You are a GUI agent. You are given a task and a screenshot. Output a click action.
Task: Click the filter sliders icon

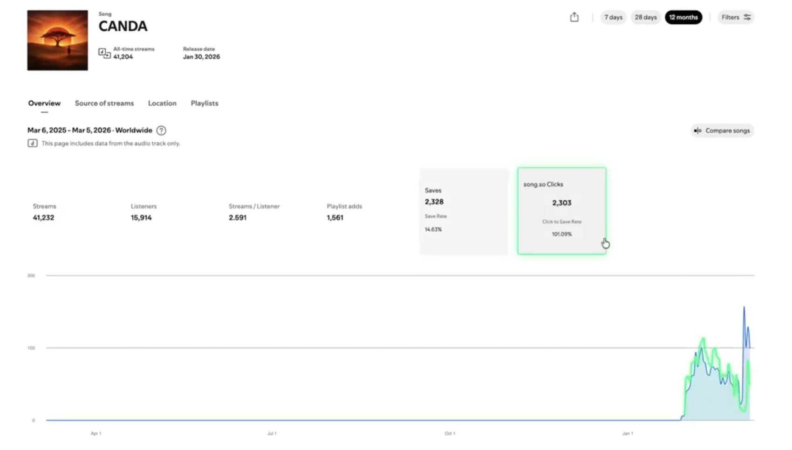(747, 17)
